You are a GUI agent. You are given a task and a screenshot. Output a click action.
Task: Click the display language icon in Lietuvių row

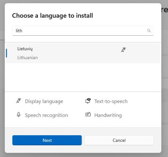pos(123,50)
